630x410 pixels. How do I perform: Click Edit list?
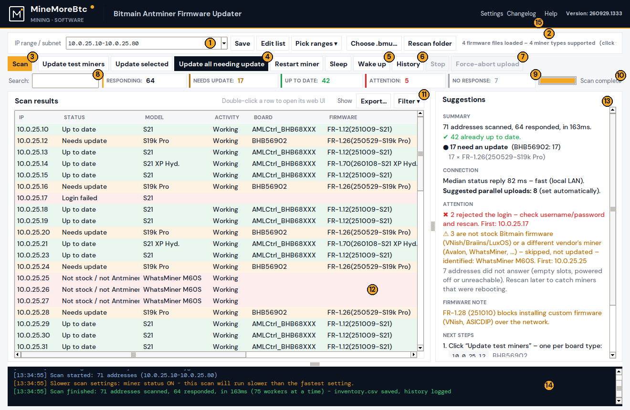pos(273,43)
